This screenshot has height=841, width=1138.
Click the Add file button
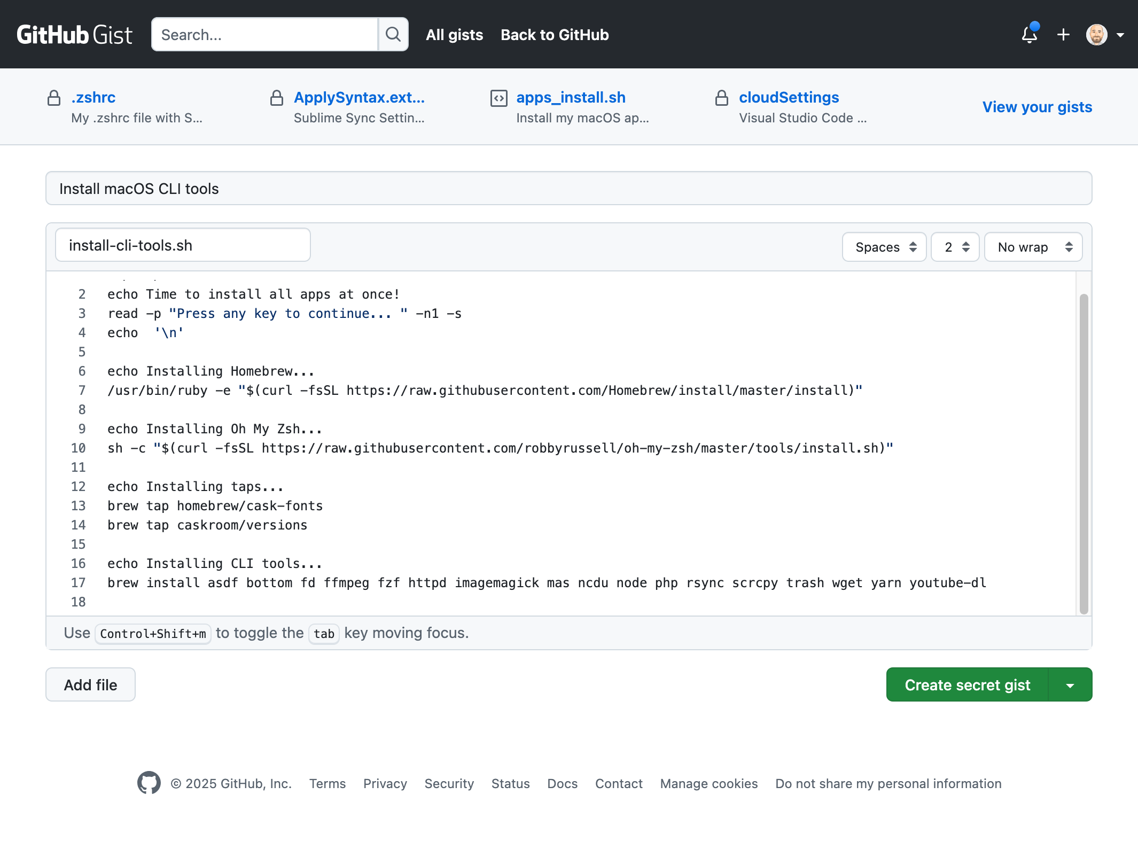[x=90, y=684]
